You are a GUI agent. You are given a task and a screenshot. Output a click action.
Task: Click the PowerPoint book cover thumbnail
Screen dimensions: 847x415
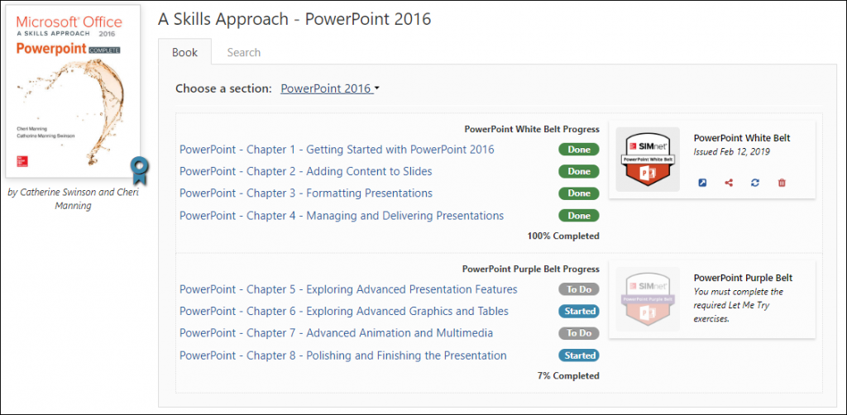(73, 91)
